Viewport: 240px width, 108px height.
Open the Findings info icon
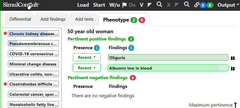(x=131, y=48)
